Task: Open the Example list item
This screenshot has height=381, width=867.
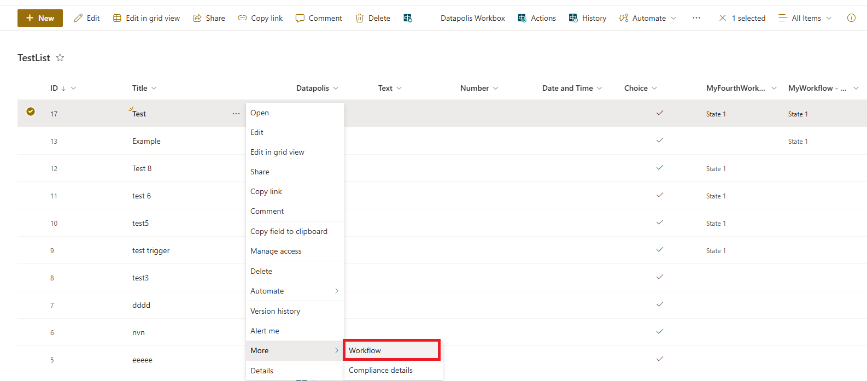Action: click(147, 141)
